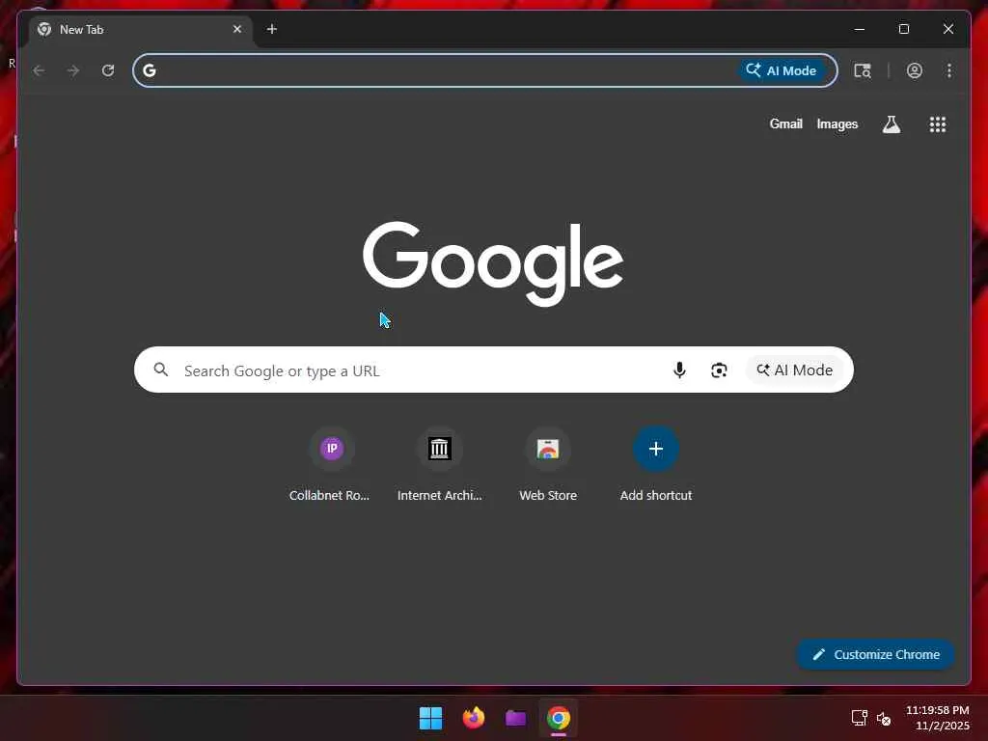Close the New Tab tab
Image resolution: width=988 pixels, height=741 pixels.
237,29
